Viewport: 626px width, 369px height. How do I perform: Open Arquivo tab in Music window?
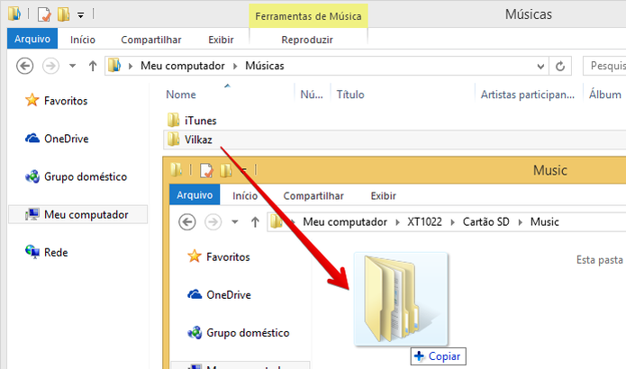195,194
